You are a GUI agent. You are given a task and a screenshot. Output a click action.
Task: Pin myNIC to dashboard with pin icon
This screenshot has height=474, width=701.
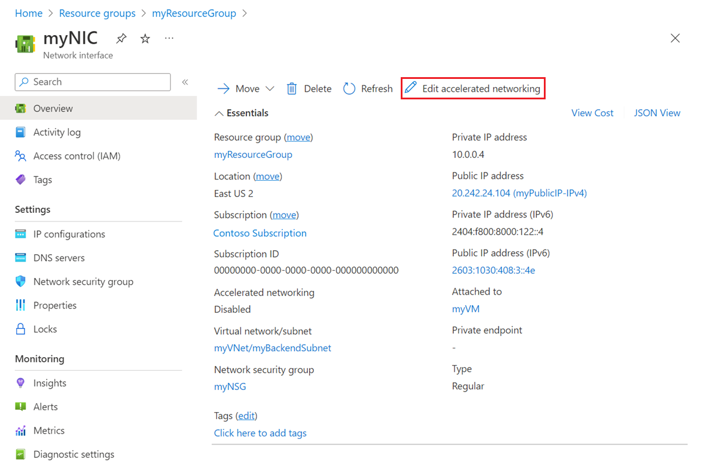(121, 39)
